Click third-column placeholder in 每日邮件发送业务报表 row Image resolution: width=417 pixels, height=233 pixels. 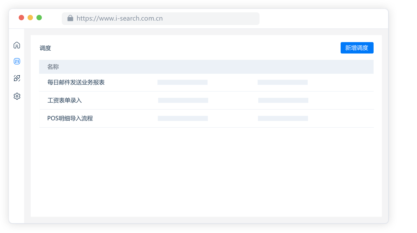pyautogui.click(x=283, y=82)
